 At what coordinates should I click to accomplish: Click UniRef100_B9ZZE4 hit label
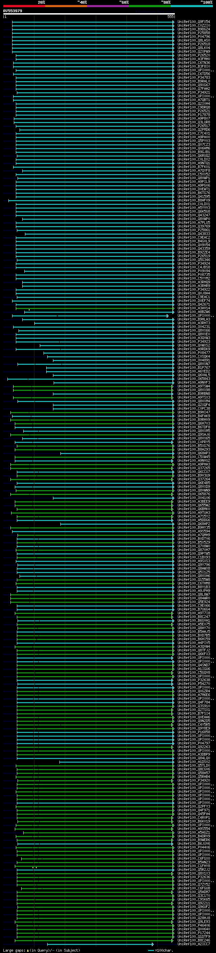coord(194,252)
